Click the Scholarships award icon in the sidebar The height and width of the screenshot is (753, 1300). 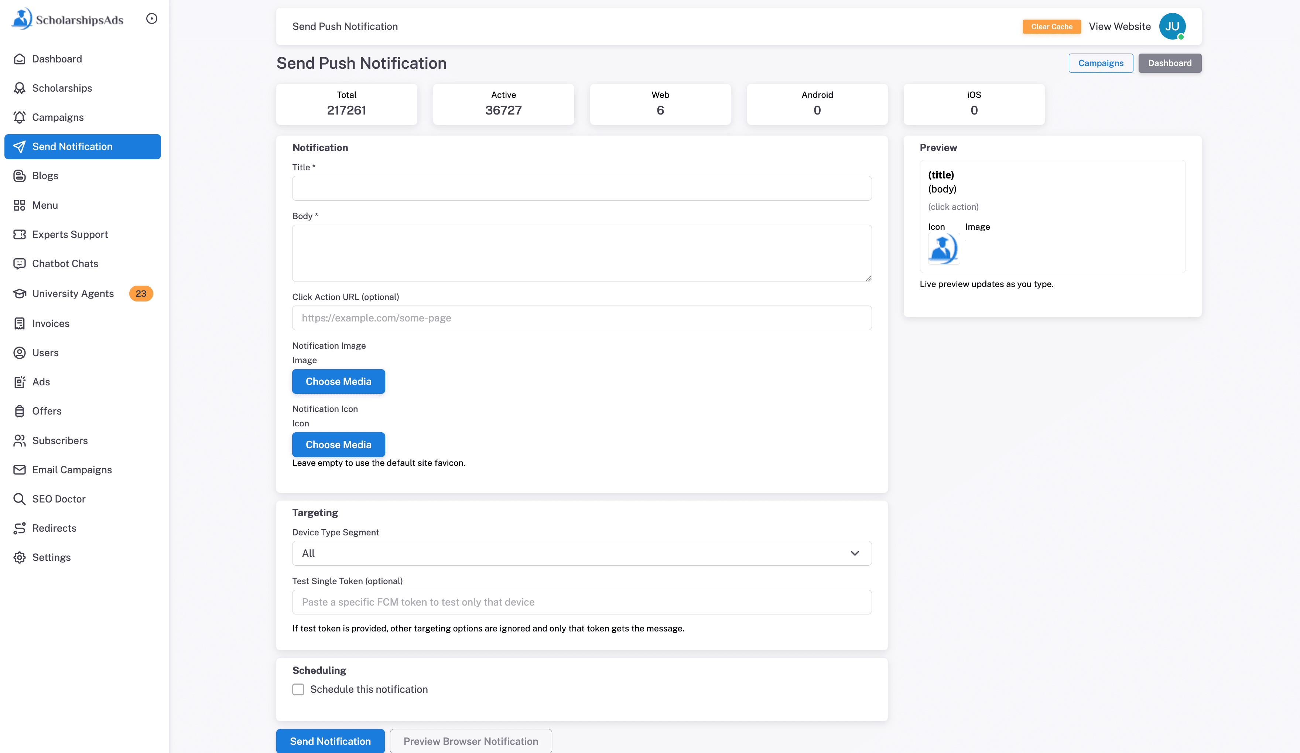[20, 88]
